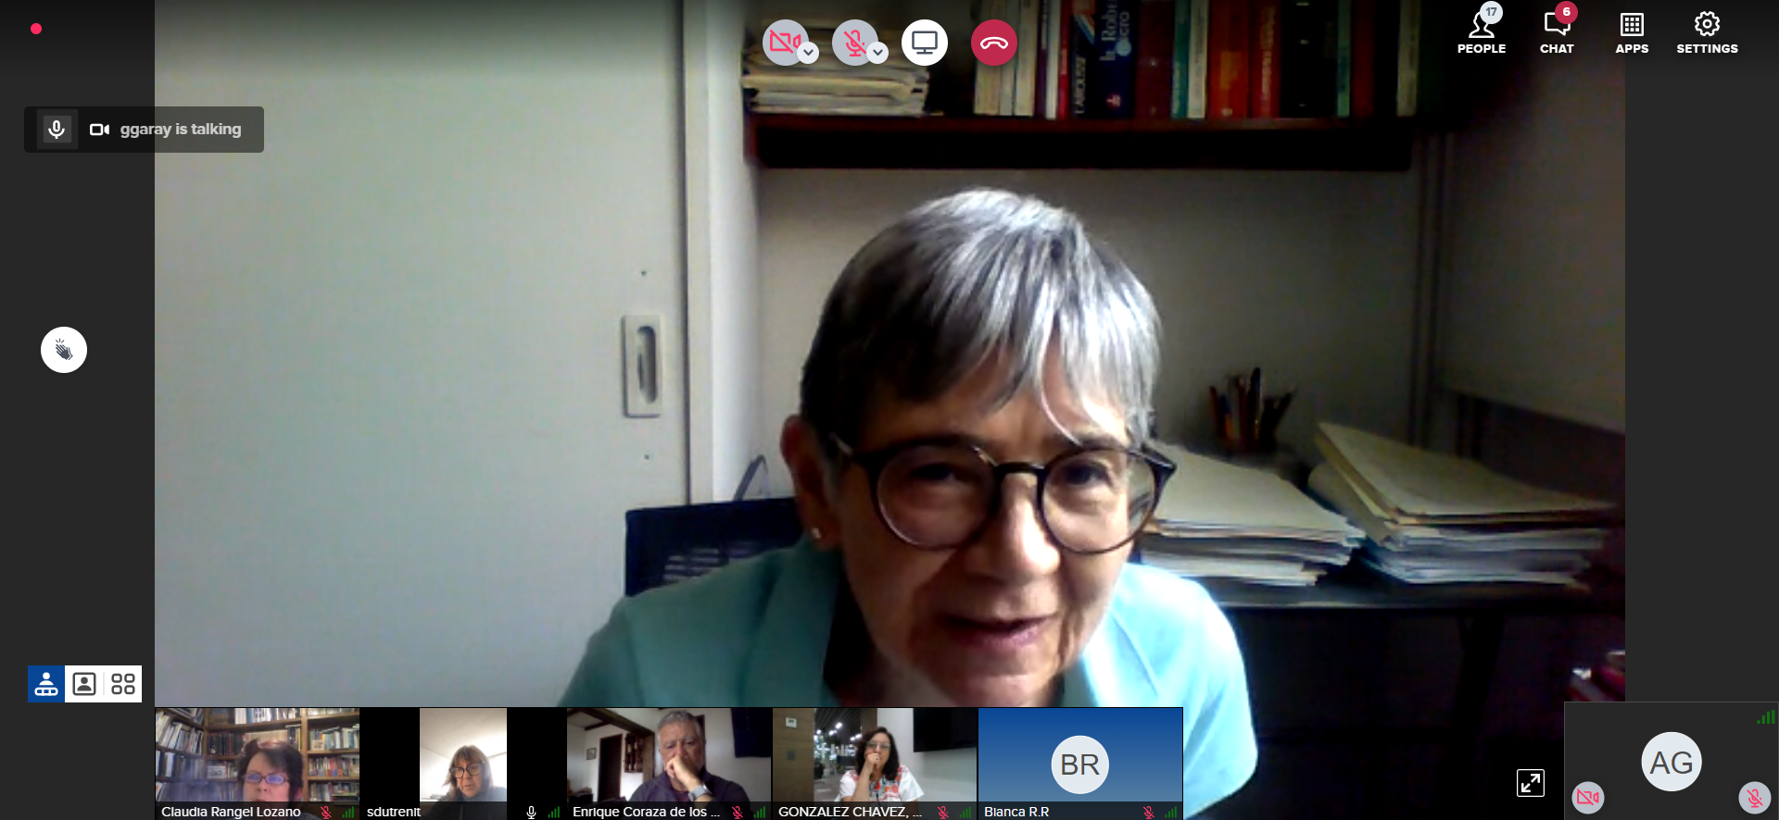Viewport: 1779px width, 820px height.
Task: Click the name label 'GONZALEZ CHAVEZ, ...'
Action: click(x=850, y=812)
